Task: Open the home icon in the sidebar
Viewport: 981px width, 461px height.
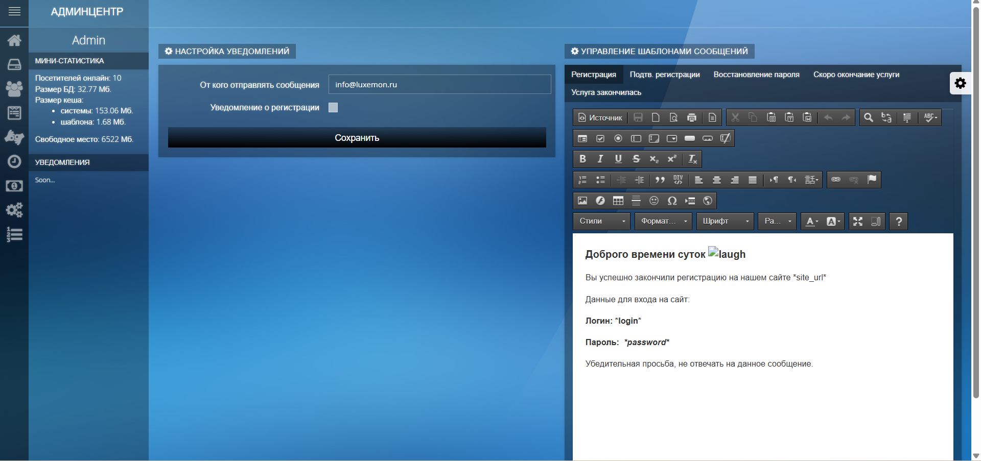Action: click(x=14, y=40)
